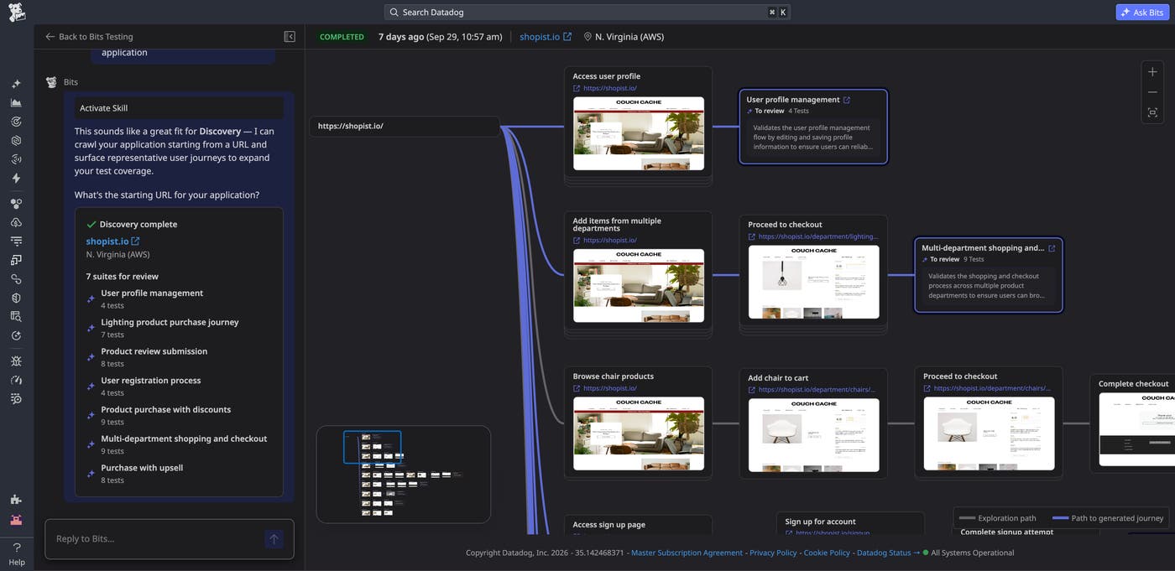
Task: Focus the Search Datadog field
Action: coord(587,12)
